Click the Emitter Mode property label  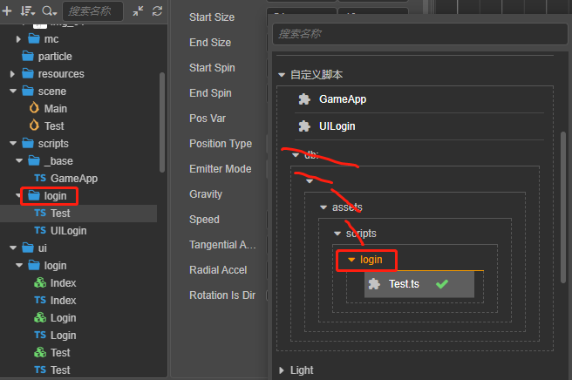(221, 169)
